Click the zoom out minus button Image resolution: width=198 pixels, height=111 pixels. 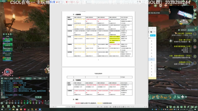(131, 107)
